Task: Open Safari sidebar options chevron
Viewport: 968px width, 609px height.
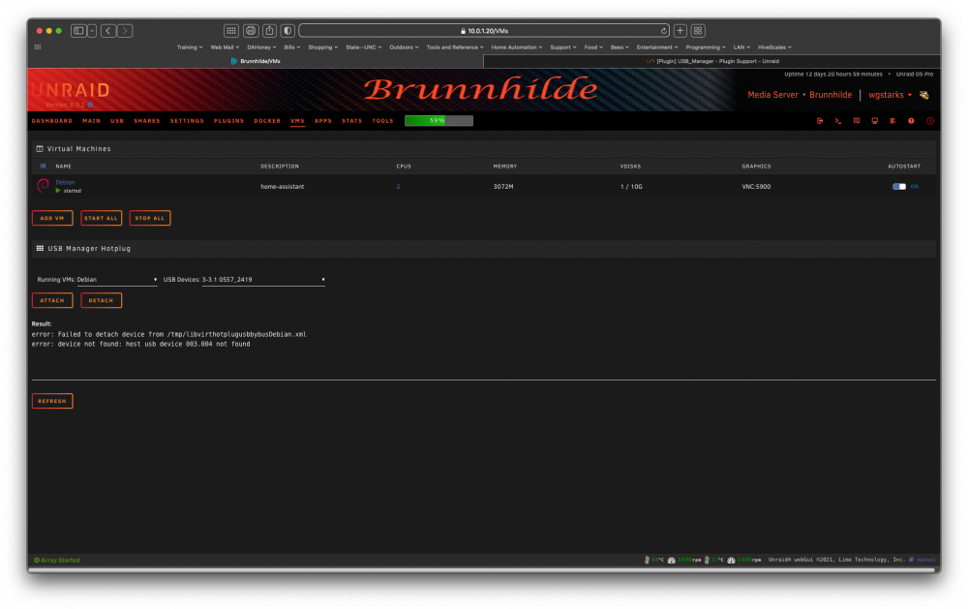Action: click(x=92, y=30)
